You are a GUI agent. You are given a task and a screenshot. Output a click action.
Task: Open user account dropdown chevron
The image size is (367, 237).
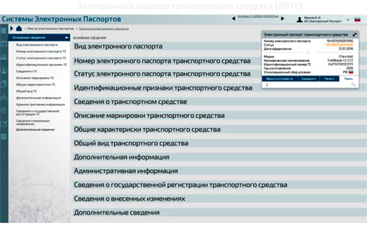click(348, 20)
